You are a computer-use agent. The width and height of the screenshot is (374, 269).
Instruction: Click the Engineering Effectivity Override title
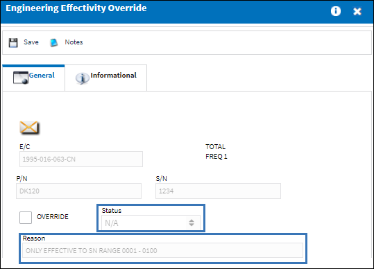click(76, 8)
